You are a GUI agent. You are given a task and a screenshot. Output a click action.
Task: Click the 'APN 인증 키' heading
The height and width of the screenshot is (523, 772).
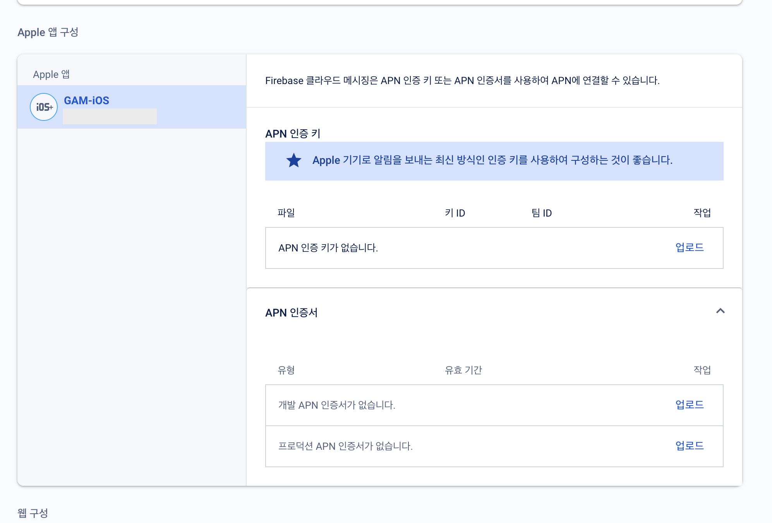click(x=293, y=134)
